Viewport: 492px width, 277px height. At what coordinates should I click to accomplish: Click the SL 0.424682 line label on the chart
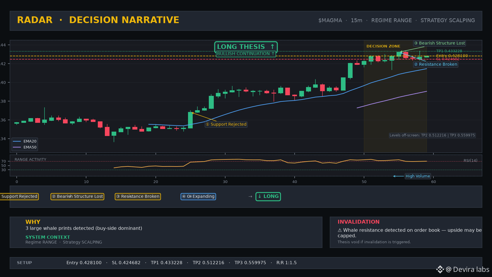448,59
